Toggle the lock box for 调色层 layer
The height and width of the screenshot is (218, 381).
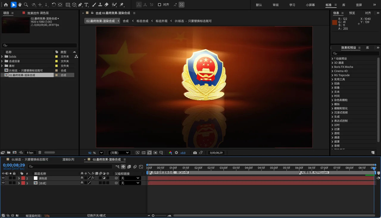click(x=14, y=178)
